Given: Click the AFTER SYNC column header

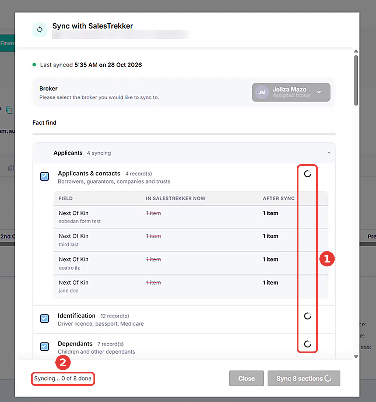Looking at the screenshot, I should tap(279, 198).
